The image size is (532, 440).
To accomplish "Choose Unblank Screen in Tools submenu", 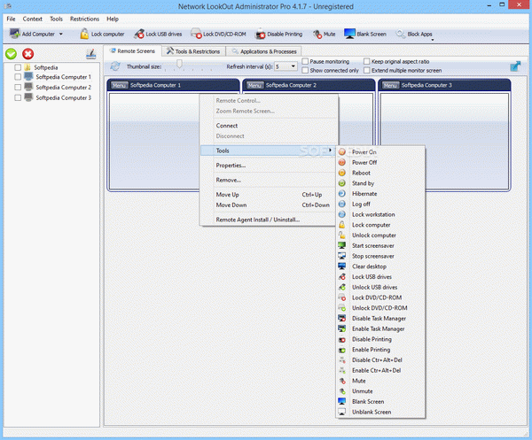I will (380, 412).
